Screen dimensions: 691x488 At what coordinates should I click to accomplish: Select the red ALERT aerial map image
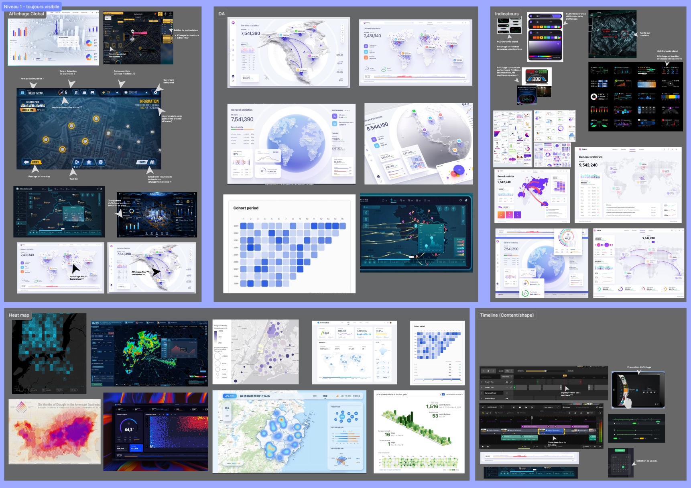(x=612, y=34)
